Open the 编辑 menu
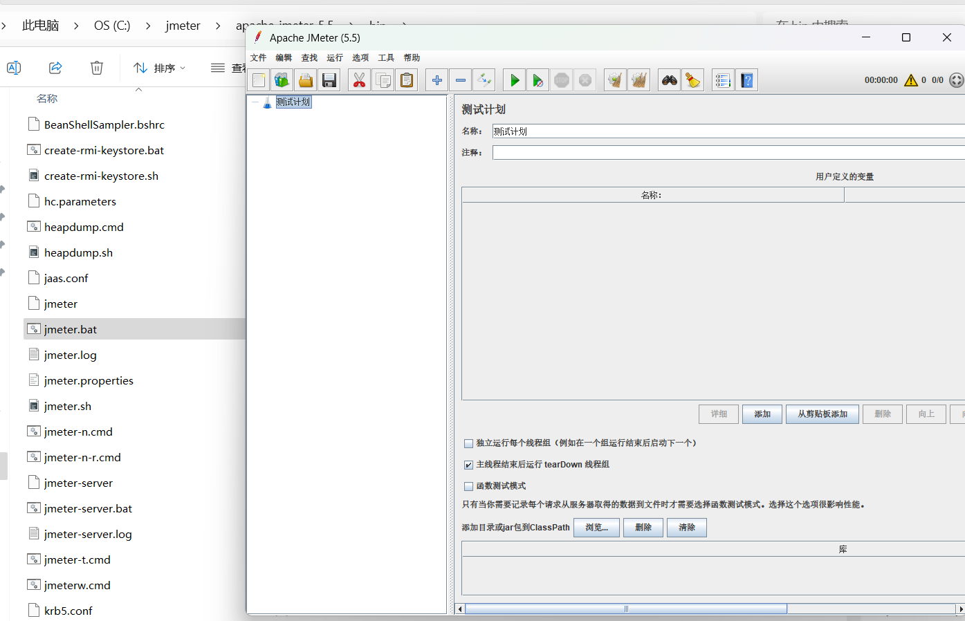965x621 pixels. tap(284, 58)
